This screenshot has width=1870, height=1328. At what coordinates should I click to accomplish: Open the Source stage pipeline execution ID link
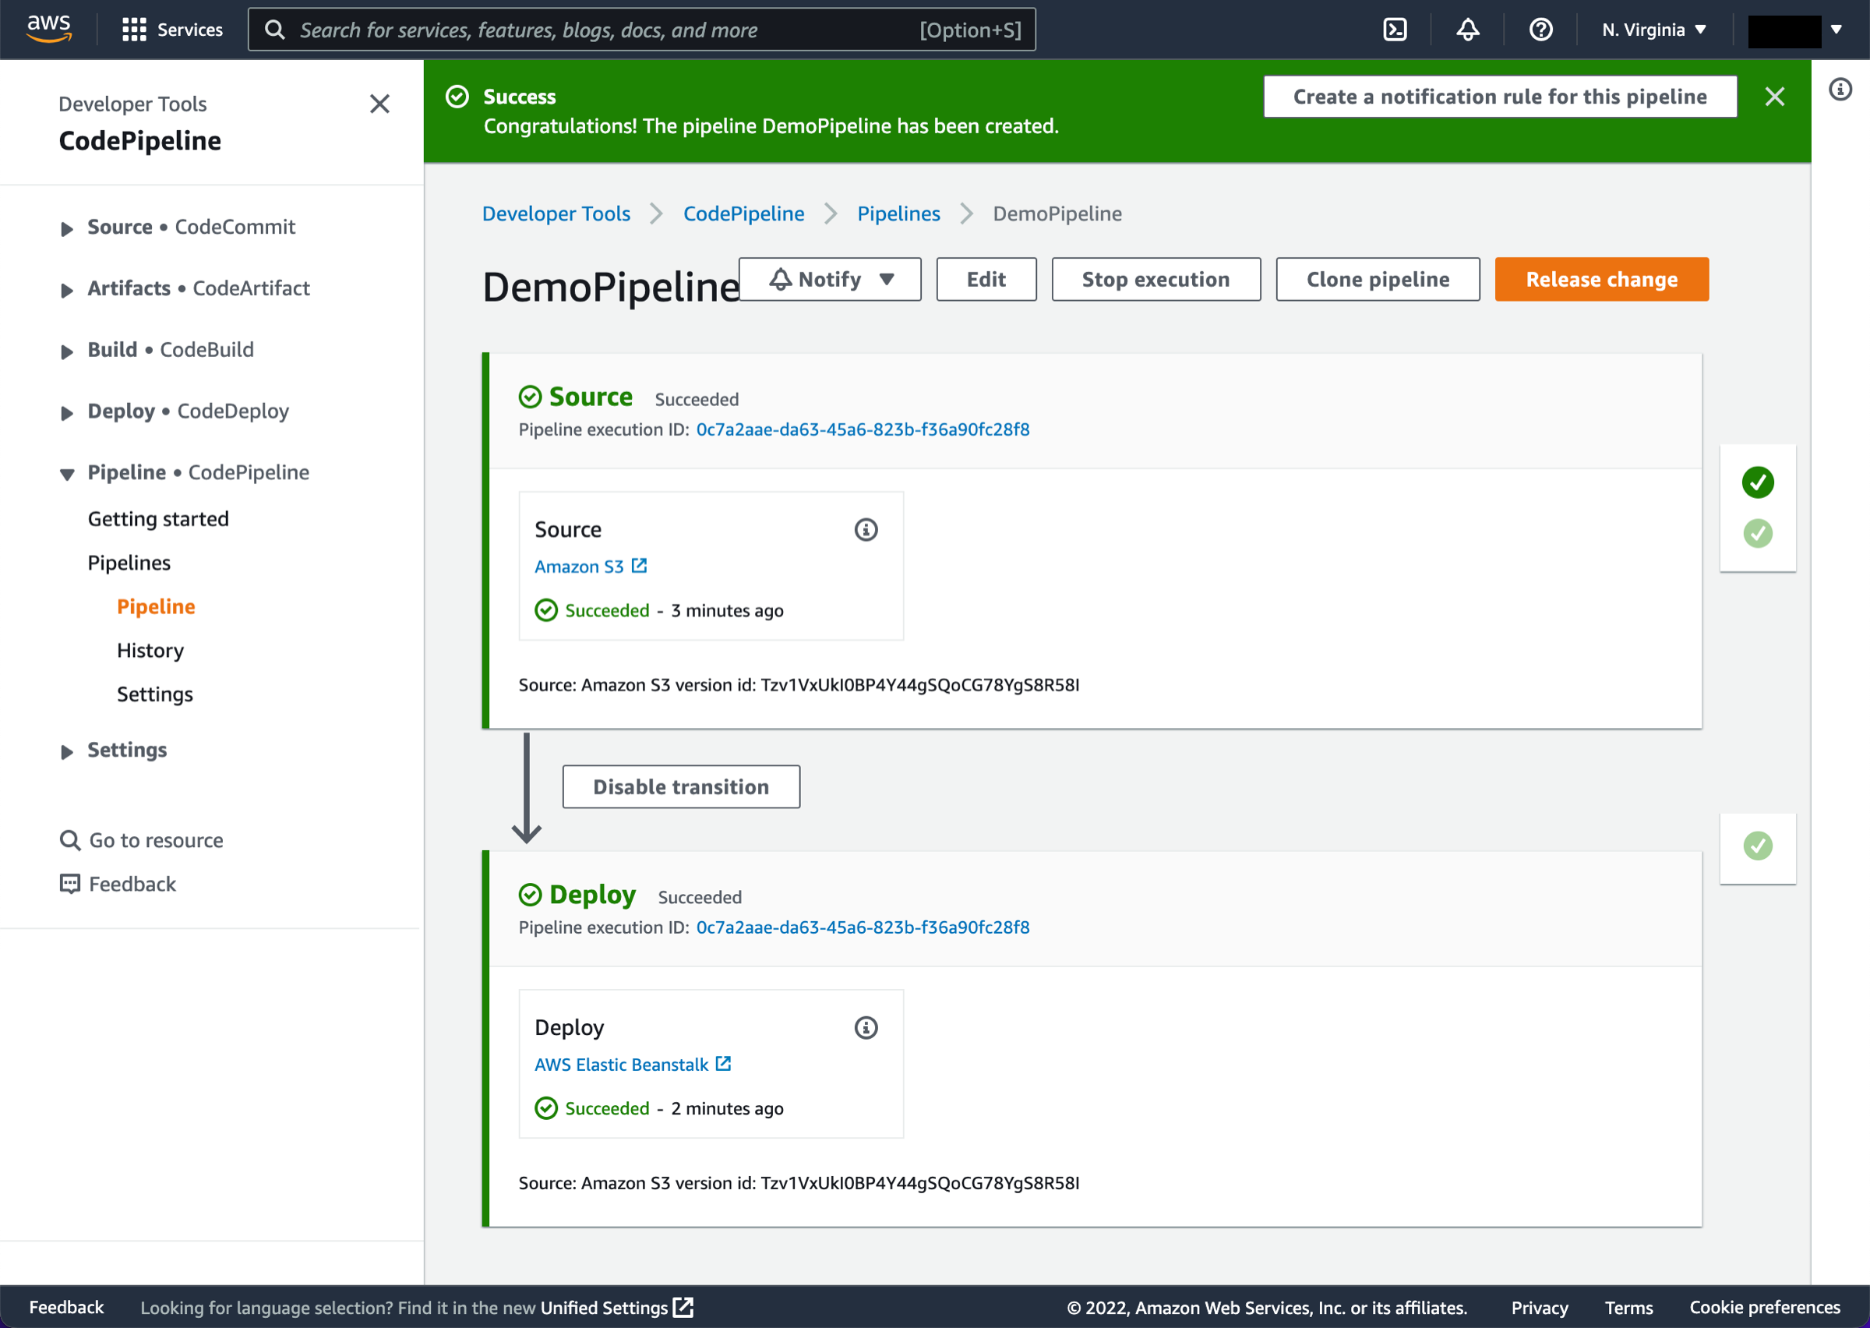tap(863, 429)
